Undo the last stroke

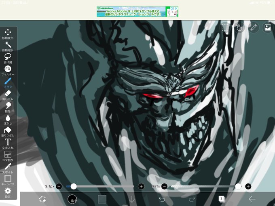[162, 199]
